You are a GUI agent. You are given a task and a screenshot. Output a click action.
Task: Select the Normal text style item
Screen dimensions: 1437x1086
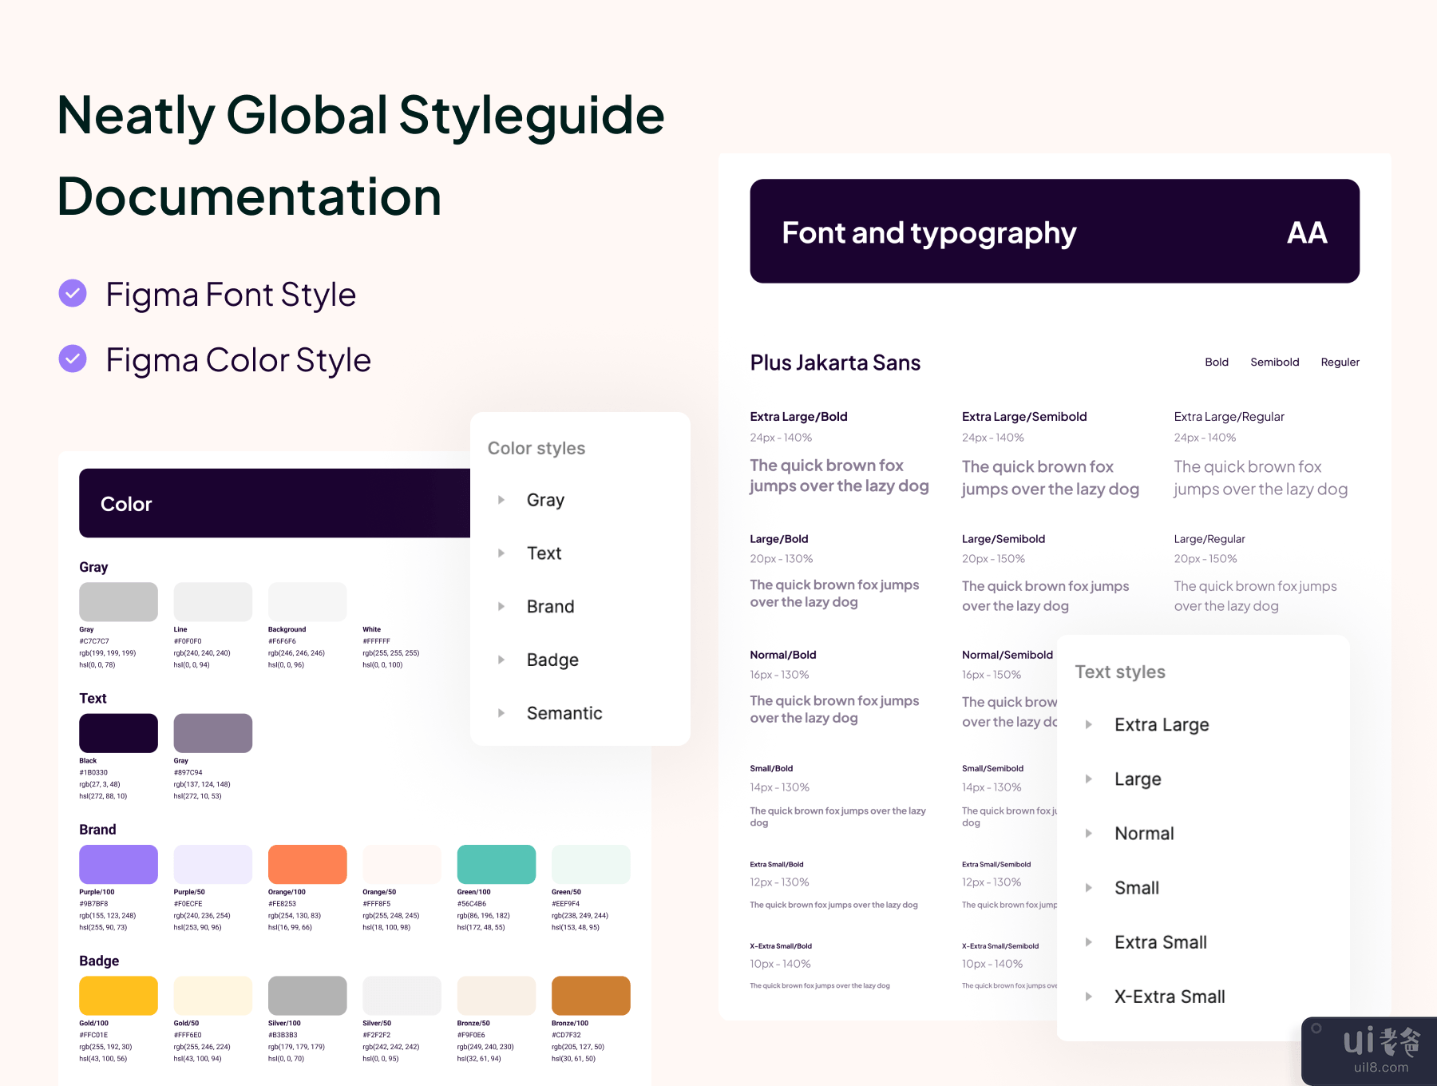point(1143,834)
